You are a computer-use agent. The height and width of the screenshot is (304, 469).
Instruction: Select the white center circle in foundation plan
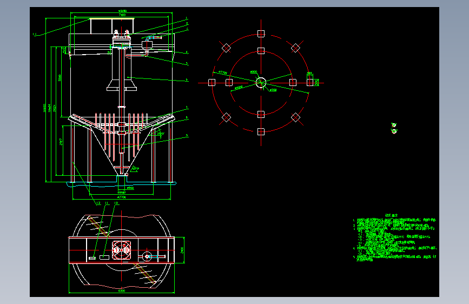(x=261, y=83)
